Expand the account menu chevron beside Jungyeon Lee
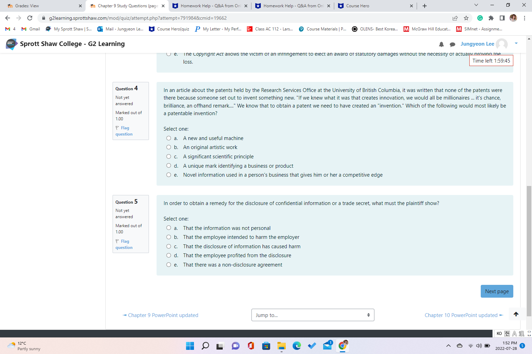532x354 pixels. point(516,44)
